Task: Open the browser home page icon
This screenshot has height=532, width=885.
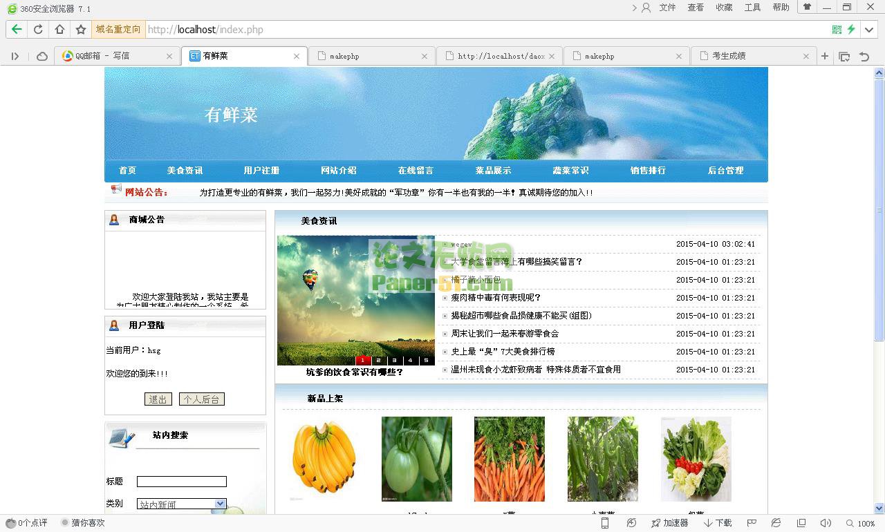Action: (x=59, y=29)
